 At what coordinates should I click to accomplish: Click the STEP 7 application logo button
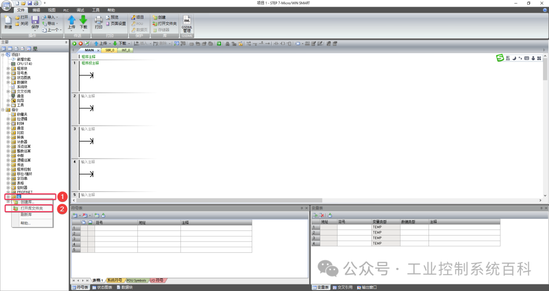(x=6, y=5)
